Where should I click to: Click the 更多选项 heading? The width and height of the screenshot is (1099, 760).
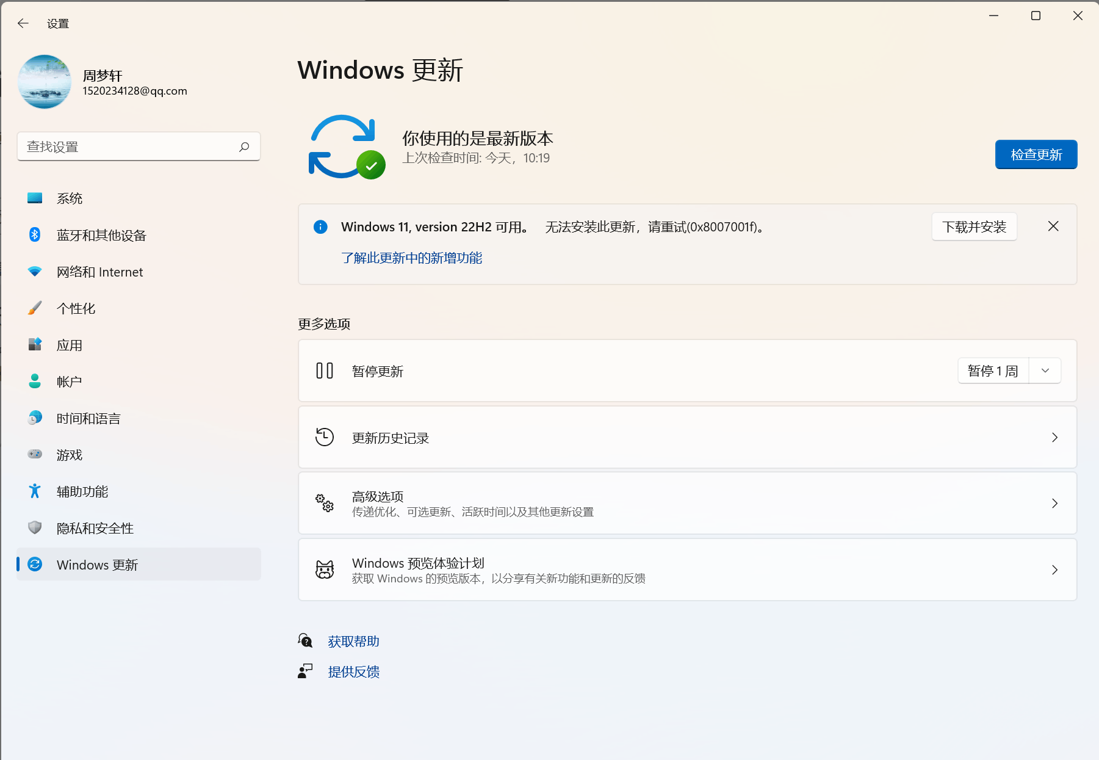[324, 324]
